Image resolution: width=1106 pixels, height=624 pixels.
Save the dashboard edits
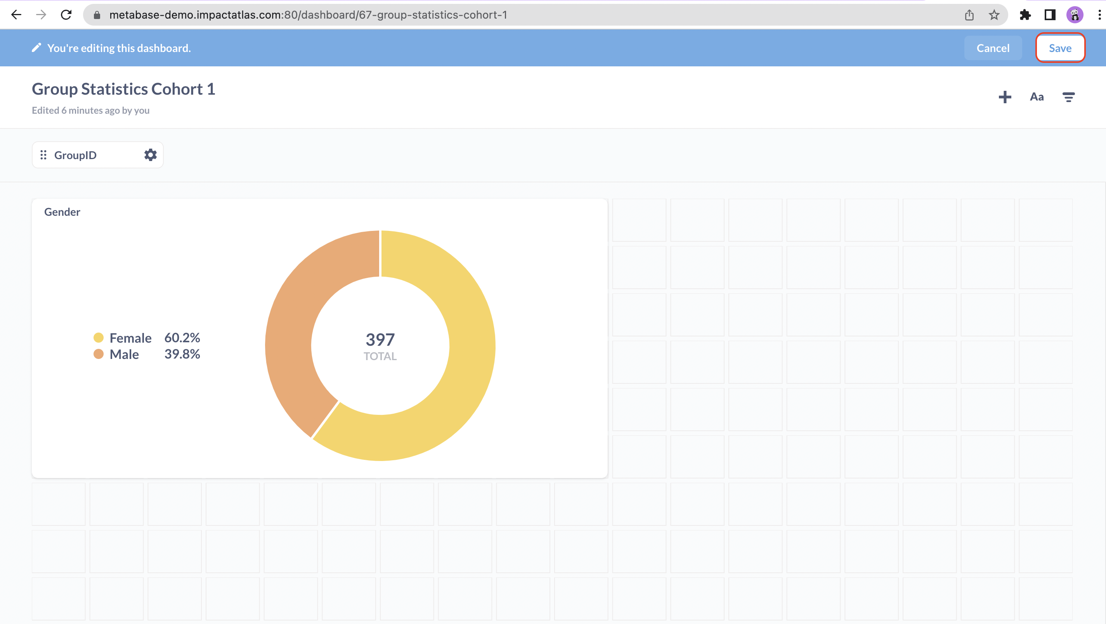[x=1060, y=48]
